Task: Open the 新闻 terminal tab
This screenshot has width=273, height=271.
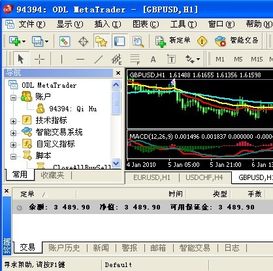Action: pyautogui.click(x=101, y=248)
